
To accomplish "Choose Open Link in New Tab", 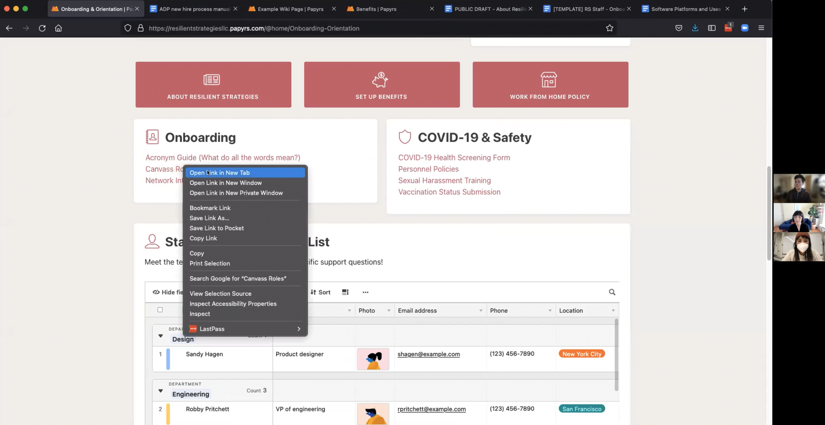I will 219,173.
